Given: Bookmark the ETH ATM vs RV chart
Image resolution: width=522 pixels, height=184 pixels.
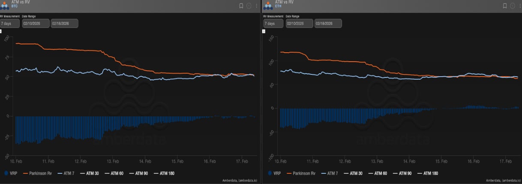Looking at the screenshot, I should [505, 6].
